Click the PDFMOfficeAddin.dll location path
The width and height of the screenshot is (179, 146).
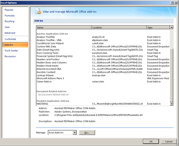(98, 115)
